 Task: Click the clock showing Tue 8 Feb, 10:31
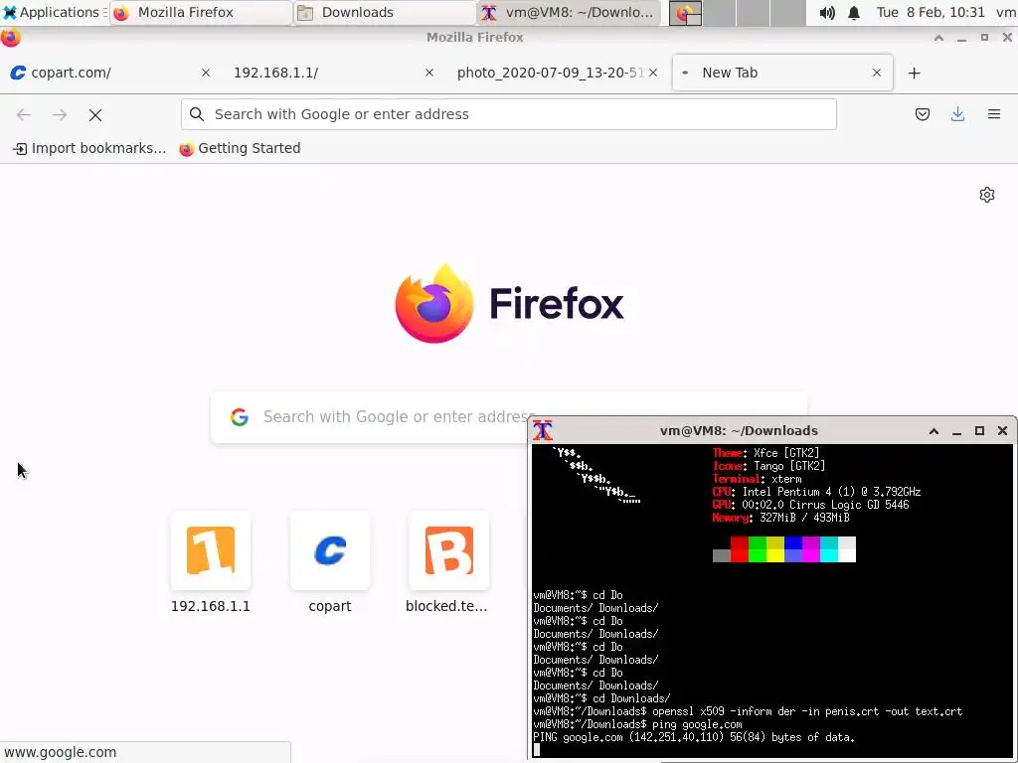pos(930,12)
